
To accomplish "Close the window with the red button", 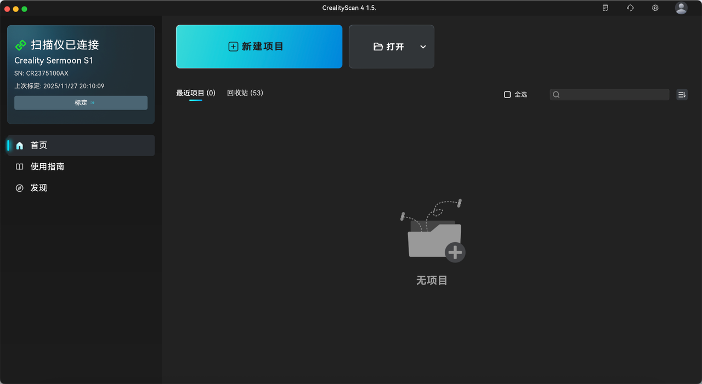I will (x=7, y=9).
